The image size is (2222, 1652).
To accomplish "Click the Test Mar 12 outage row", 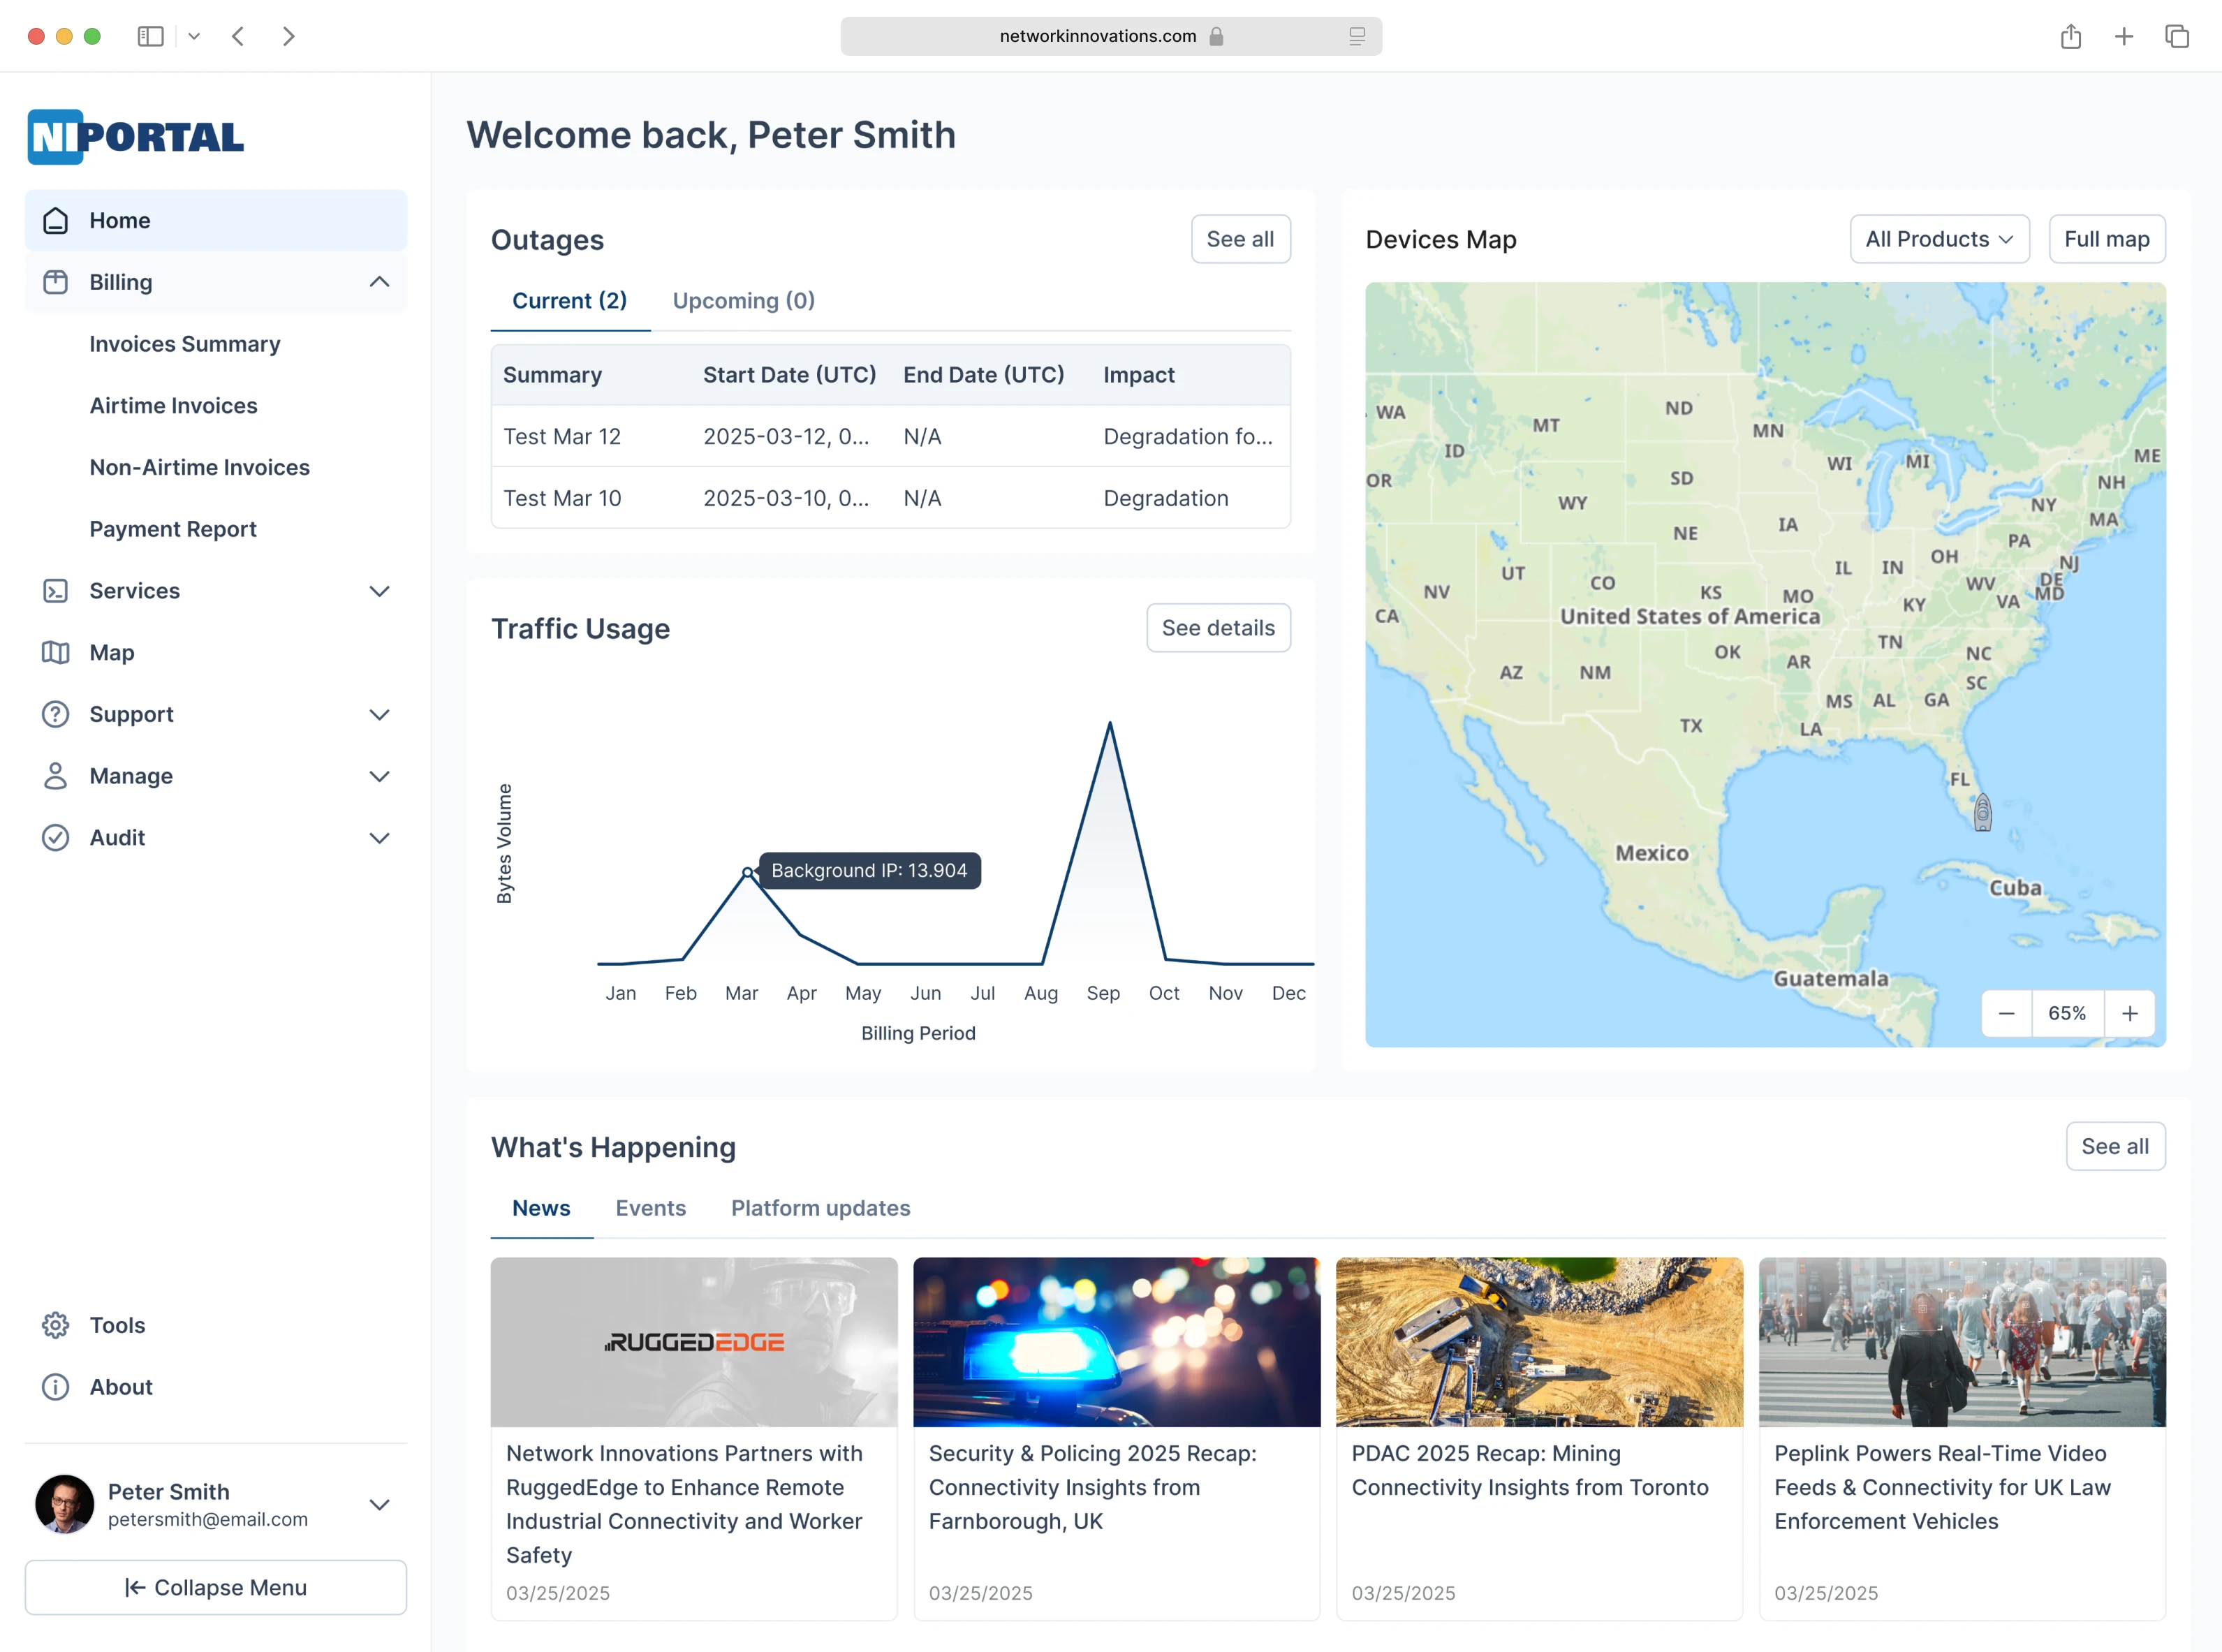I will (x=891, y=436).
